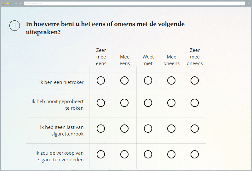This screenshot has height=171, width=252.
Task: Select 'Zeer mee eens' for 'Ik ben een nietroker'
Action: [101, 81]
